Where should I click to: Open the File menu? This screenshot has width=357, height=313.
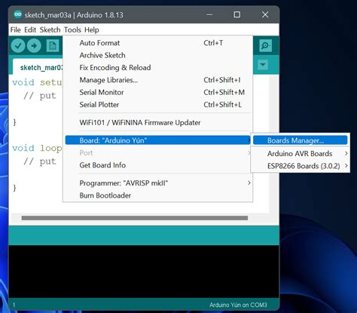coord(15,29)
